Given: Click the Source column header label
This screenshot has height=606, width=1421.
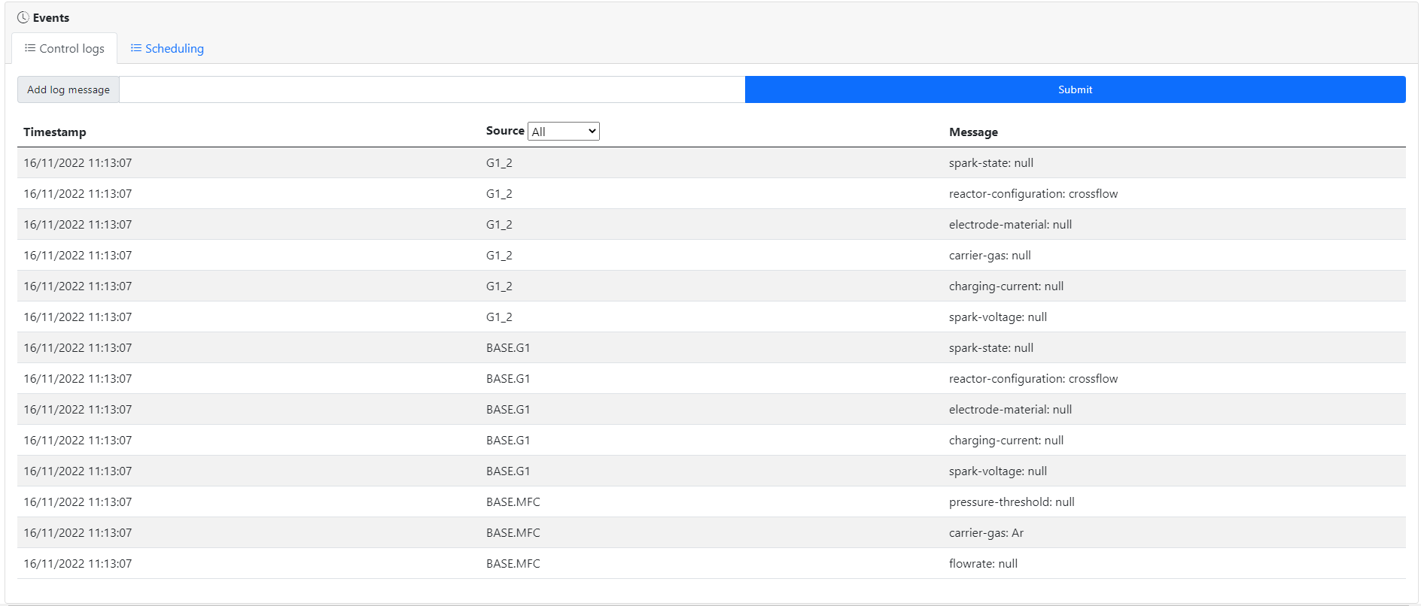Looking at the screenshot, I should tap(504, 131).
